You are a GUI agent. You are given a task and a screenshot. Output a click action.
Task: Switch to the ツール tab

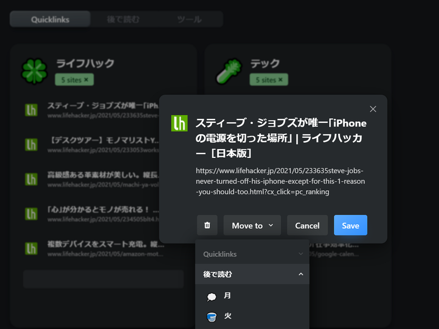click(x=189, y=19)
